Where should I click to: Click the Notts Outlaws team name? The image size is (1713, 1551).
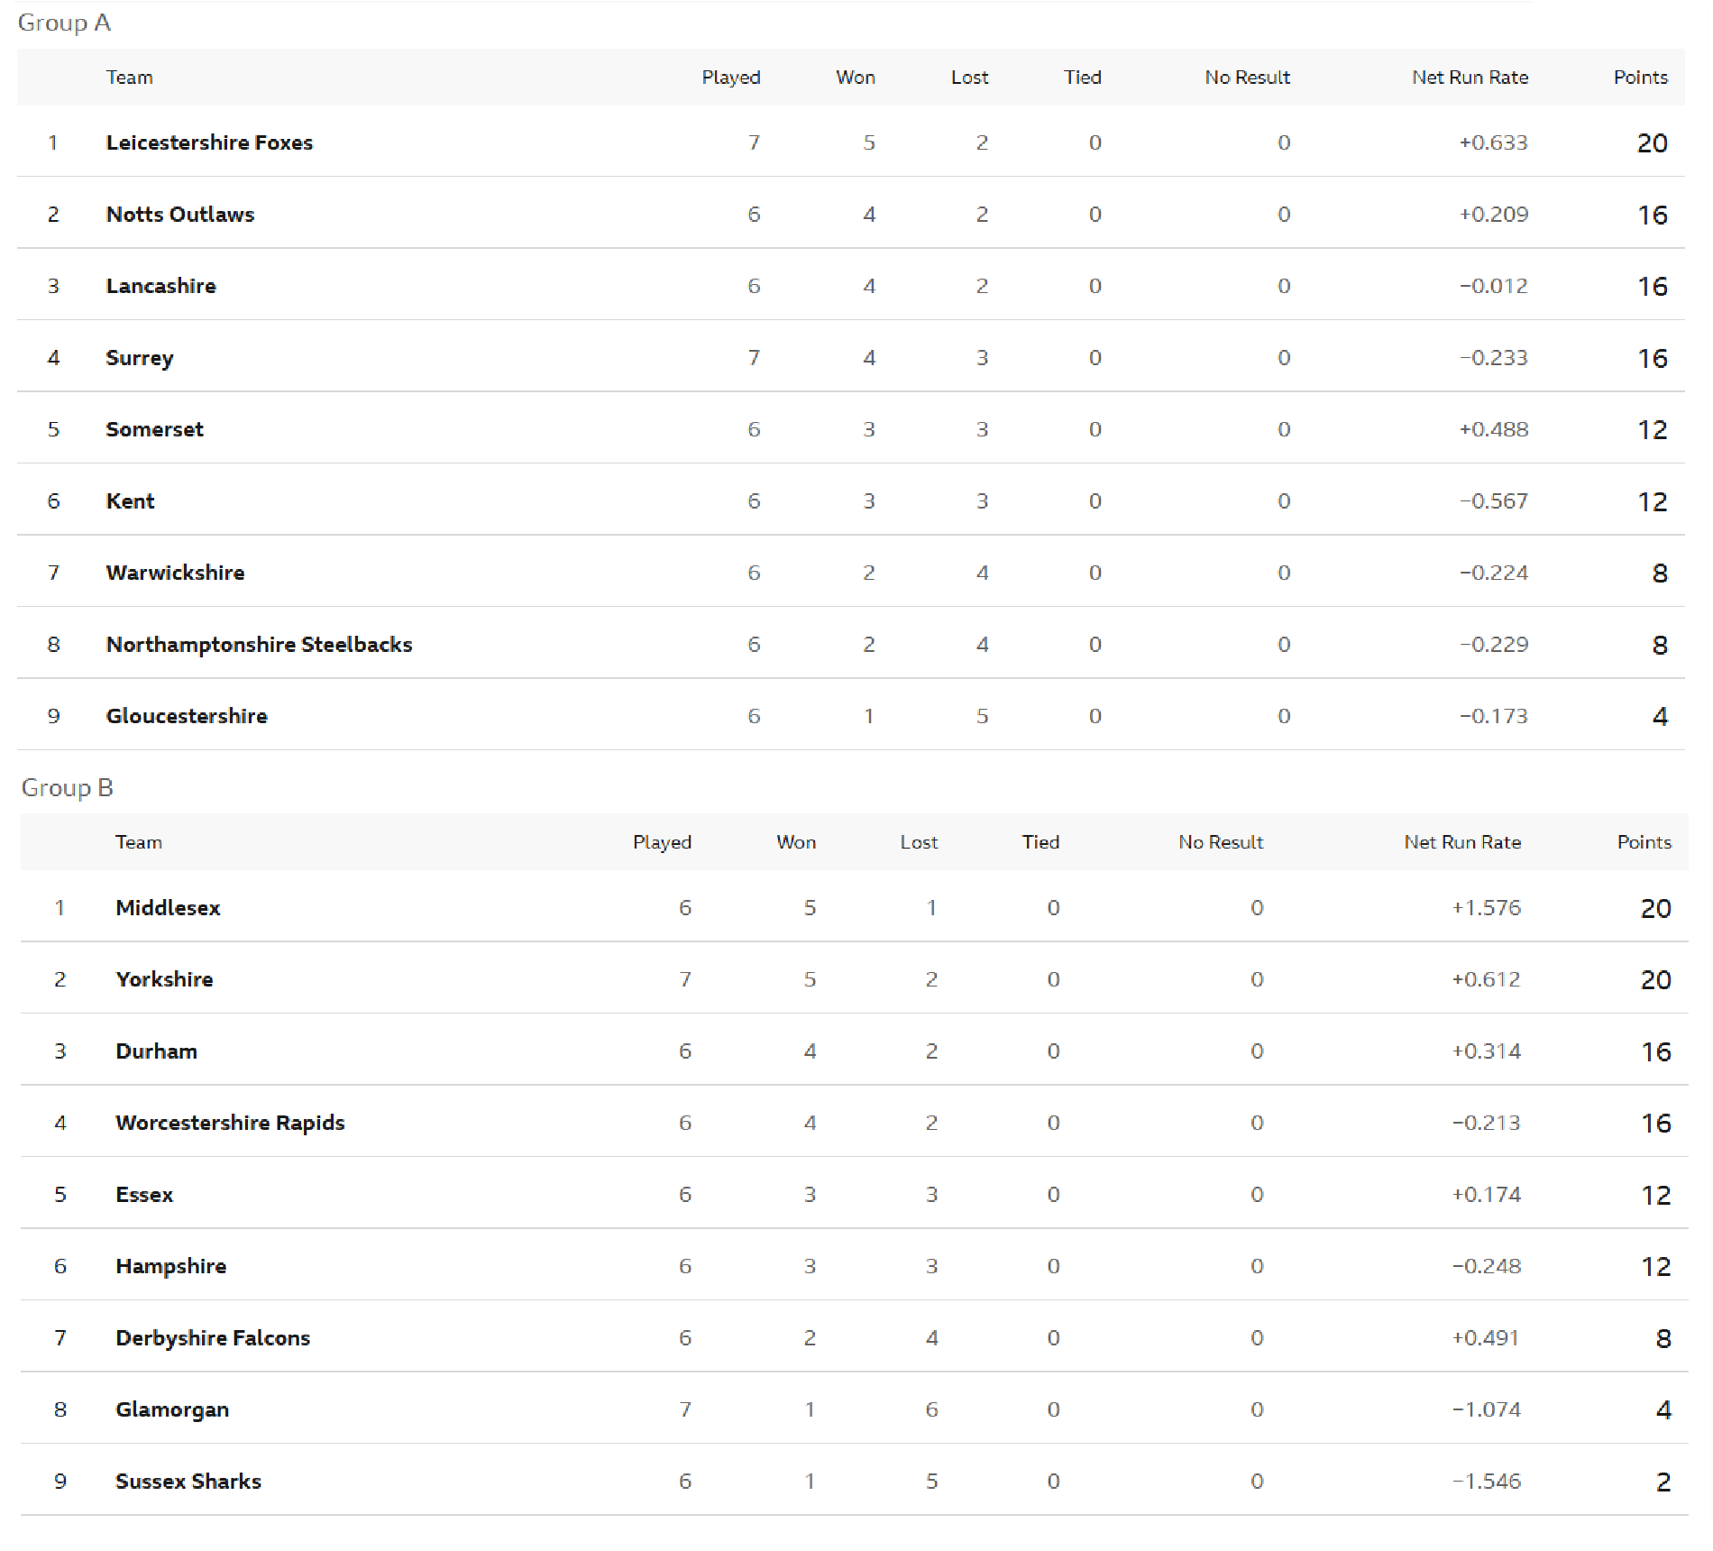pyautogui.click(x=180, y=215)
